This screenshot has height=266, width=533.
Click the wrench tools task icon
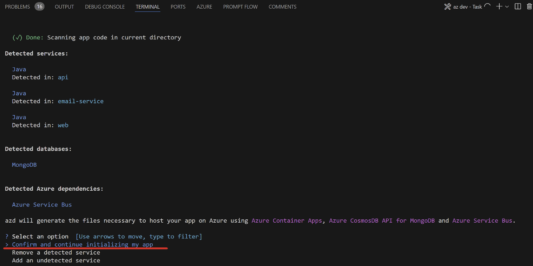coord(447,6)
